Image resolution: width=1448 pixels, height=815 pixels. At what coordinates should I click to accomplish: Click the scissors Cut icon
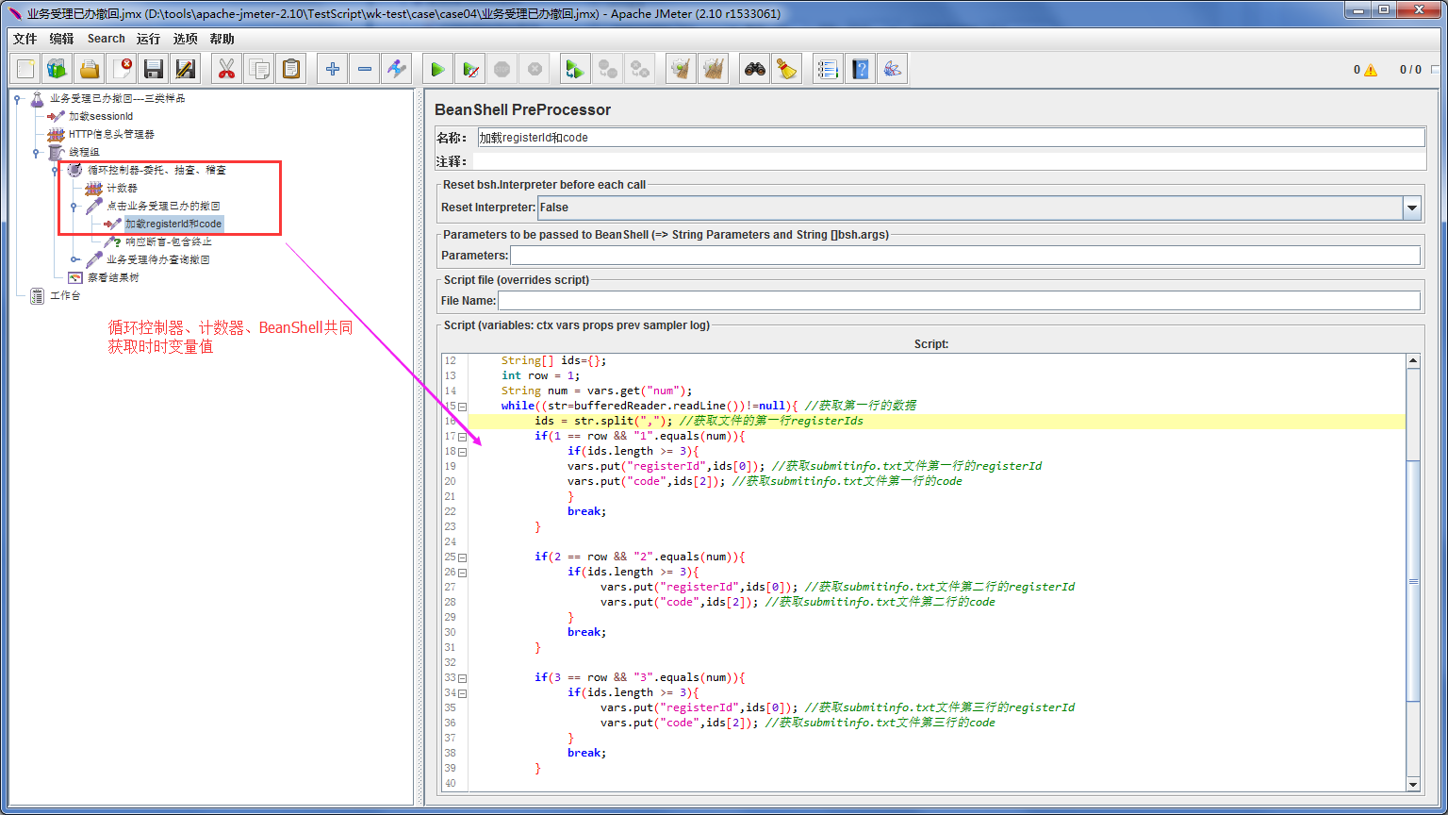226,69
